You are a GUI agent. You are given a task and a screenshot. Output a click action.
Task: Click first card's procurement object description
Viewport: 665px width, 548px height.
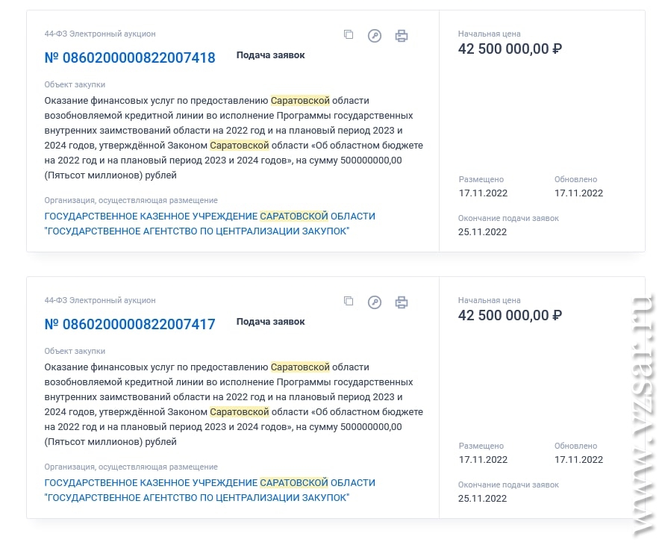click(234, 138)
